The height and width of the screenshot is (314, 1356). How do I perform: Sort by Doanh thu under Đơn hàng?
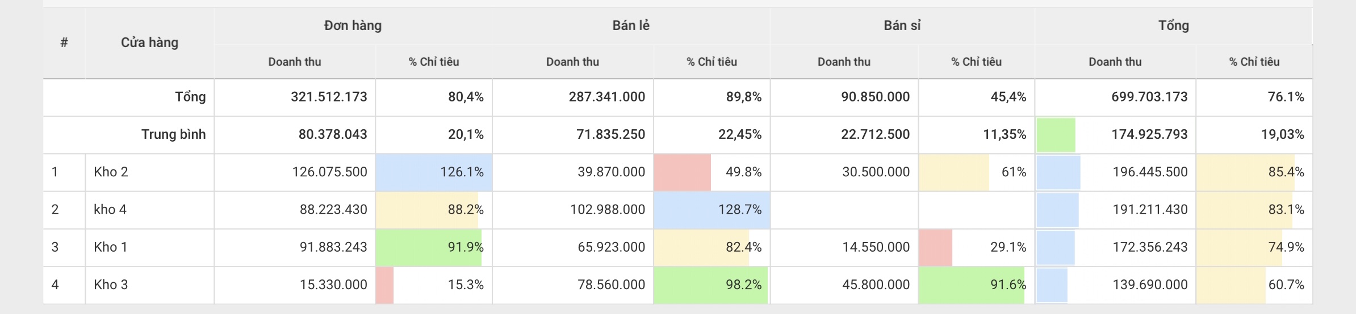[x=294, y=62]
